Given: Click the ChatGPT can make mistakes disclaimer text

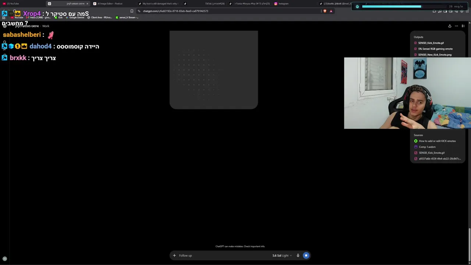Looking at the screenshot, I should 240,247.
